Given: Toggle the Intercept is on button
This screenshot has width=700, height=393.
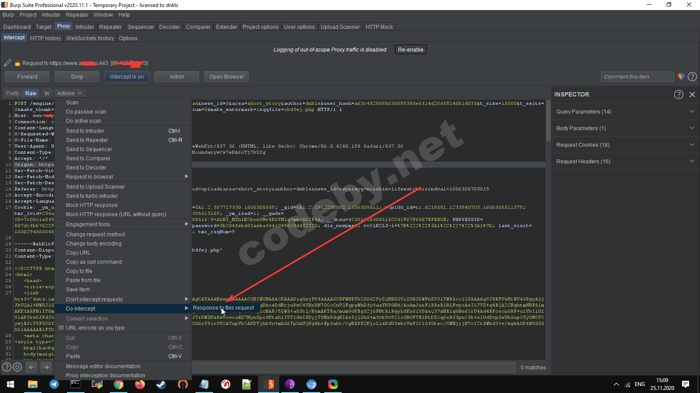Looking at the screenshot, I should click(x=127, y=77).
